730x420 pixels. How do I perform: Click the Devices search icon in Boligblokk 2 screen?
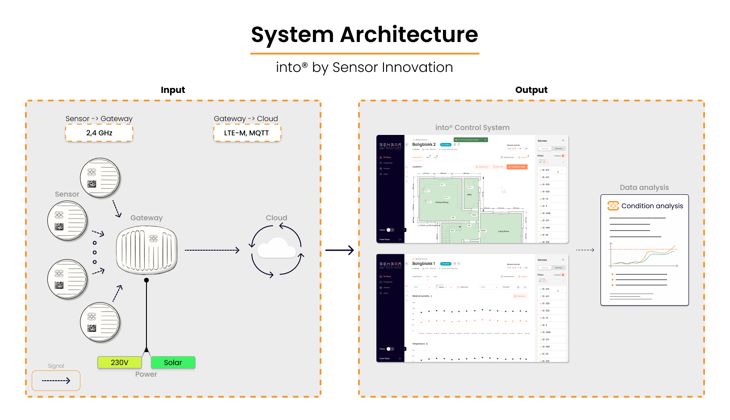(x=563, y=140)
